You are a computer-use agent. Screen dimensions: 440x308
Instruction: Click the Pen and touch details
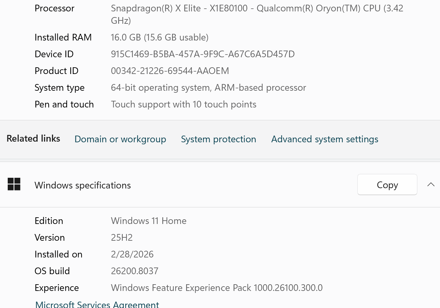tap(184, 104)
